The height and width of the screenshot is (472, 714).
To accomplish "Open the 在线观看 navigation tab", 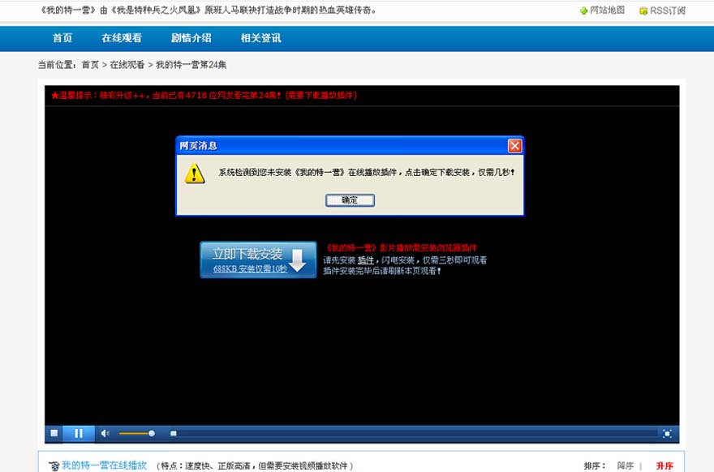I will pos(122,38).
